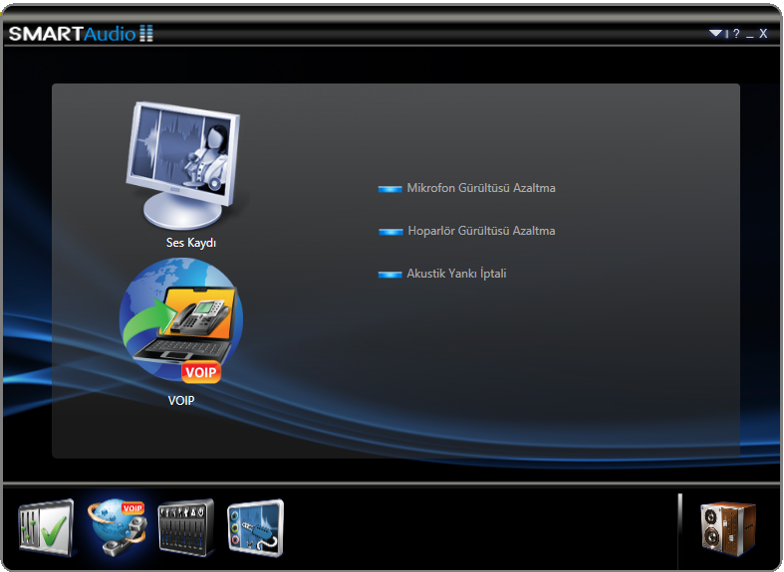Close SmartAudio with the X button

pyautogui.click(x=763, y=34)
